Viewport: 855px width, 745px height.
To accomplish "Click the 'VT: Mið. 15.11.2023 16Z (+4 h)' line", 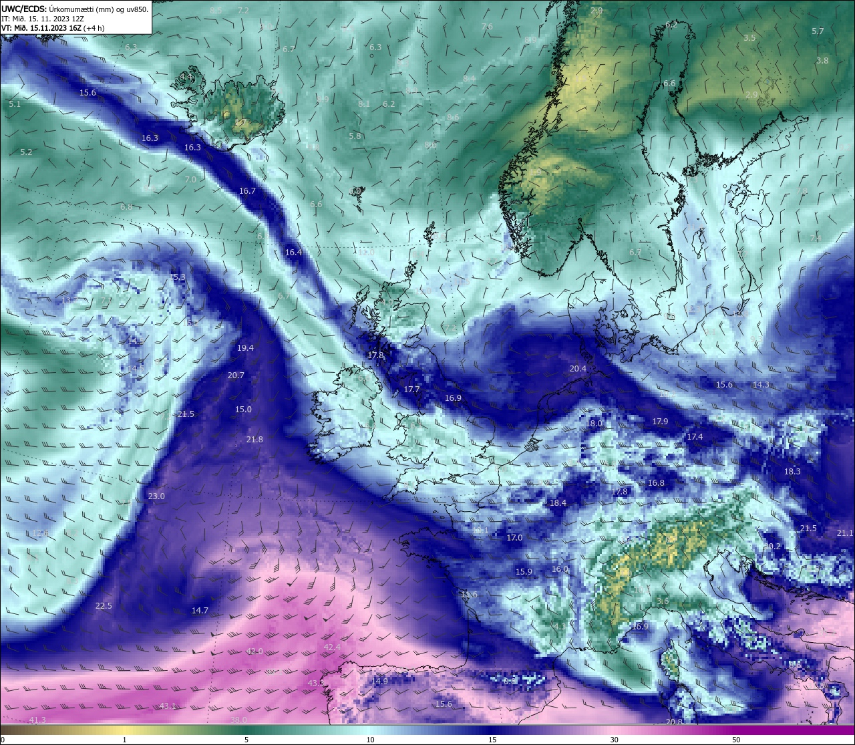I will 54,28.
